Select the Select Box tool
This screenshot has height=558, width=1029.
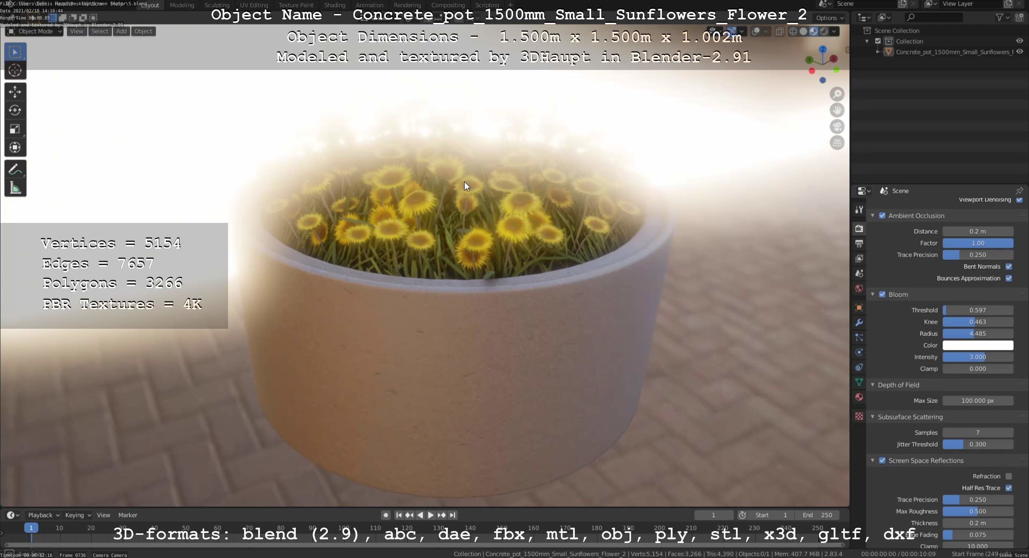[15, 52]
